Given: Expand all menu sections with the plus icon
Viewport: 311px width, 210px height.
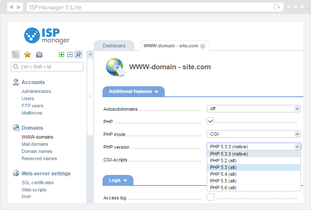Looking at the screenshot, I should pos(61,54).
